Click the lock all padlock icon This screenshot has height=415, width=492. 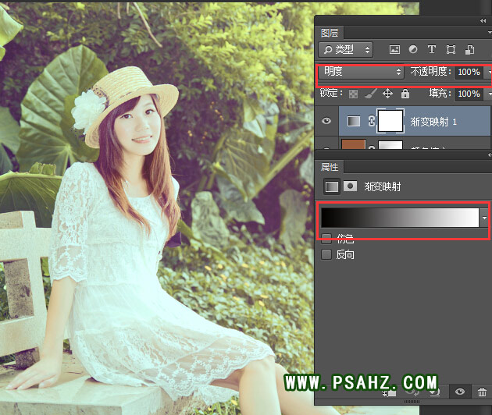[x=405, y=94]
